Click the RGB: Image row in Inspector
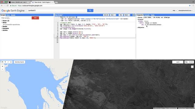Screen dimensions: 195x109 [x=144, y=21]
